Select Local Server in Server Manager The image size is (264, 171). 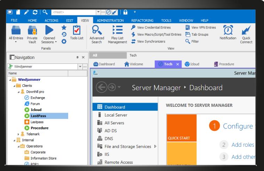(x=116, y=115)
